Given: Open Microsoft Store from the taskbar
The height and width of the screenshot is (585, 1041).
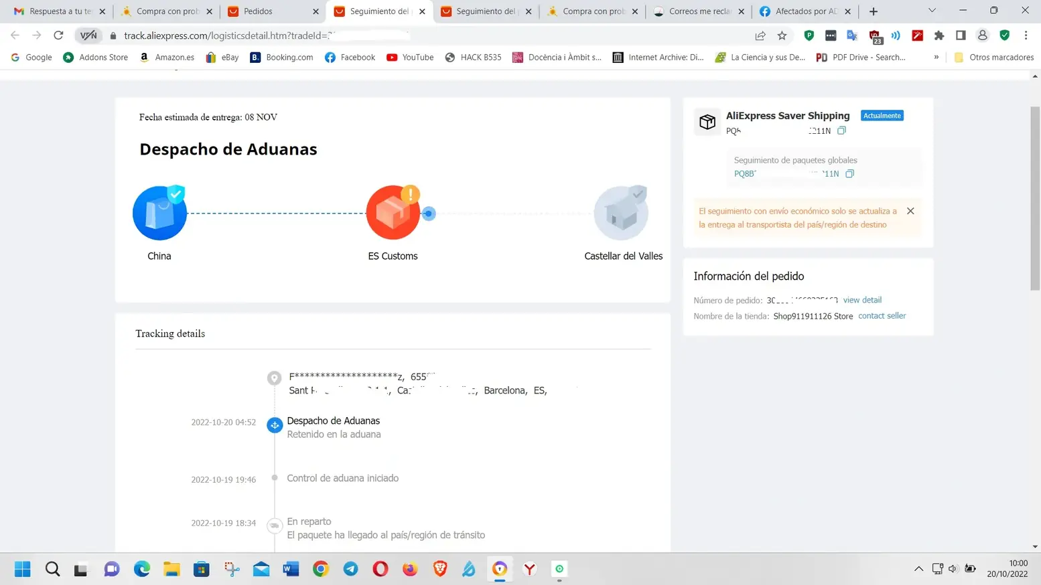Looking at the screenshot, I should 202,569.
